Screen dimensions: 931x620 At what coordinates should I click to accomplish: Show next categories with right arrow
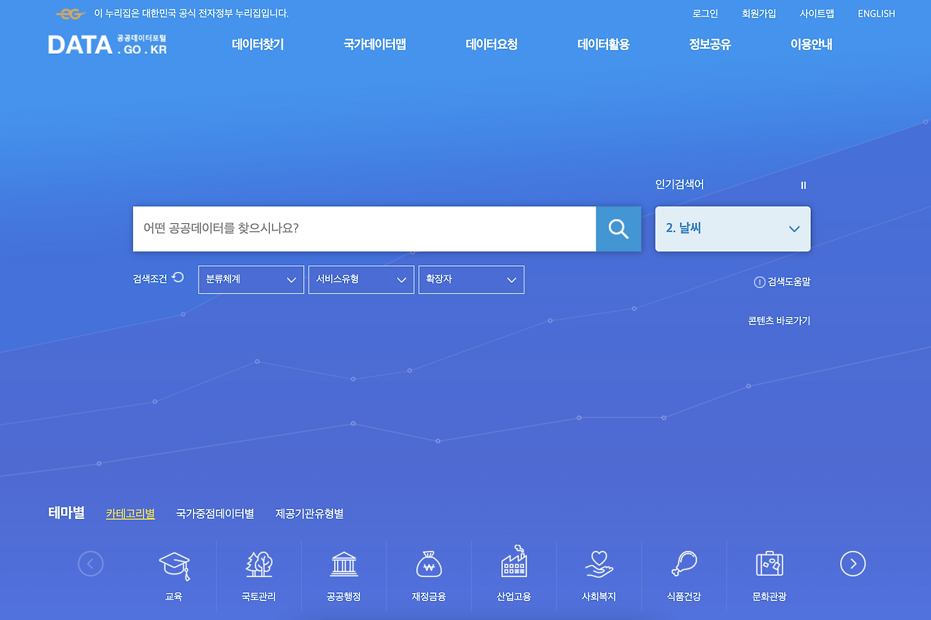(853, 563)
